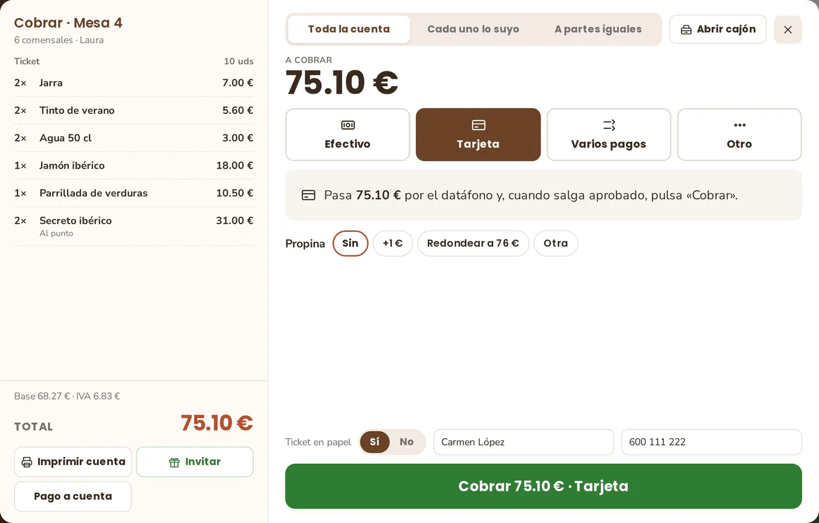Image resolution: width=819 pixels, height=523 pixels.
Task: Add +1 € tip
Action: [393, 244]
